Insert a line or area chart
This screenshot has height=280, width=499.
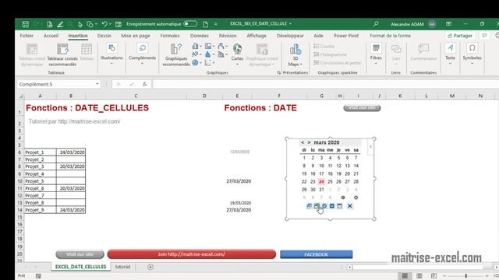click(195, 54)
